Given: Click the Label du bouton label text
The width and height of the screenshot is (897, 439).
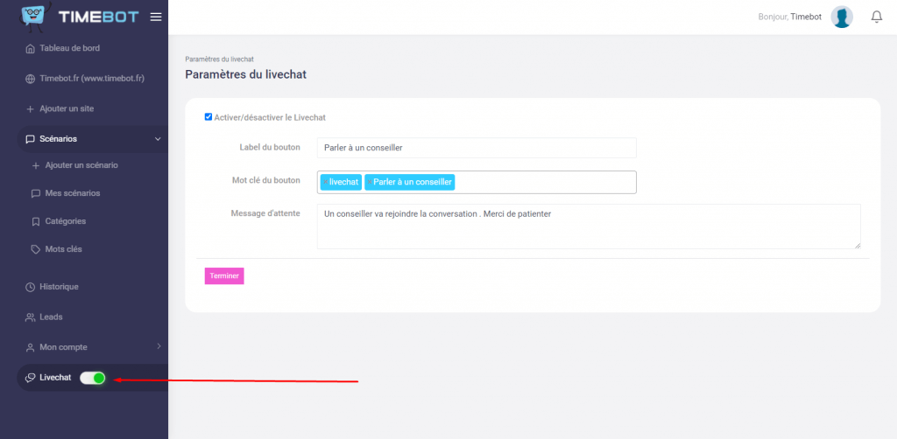Looking at the screenshot, I should (270, 147).
